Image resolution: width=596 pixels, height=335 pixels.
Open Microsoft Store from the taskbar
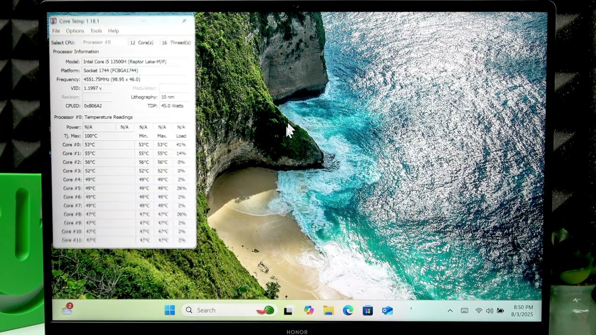(368, 310)
